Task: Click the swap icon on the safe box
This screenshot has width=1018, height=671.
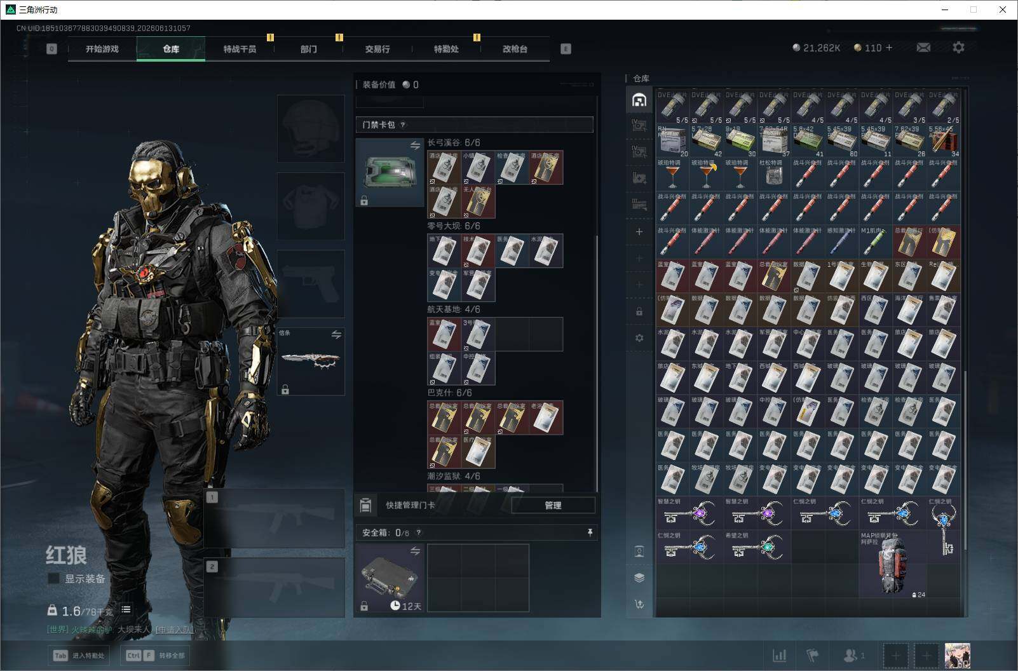Action: [415, 551]
